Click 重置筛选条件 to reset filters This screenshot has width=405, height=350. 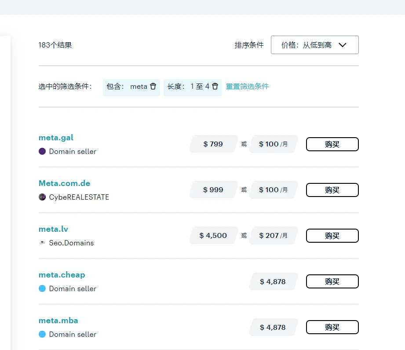click(247, 87)
